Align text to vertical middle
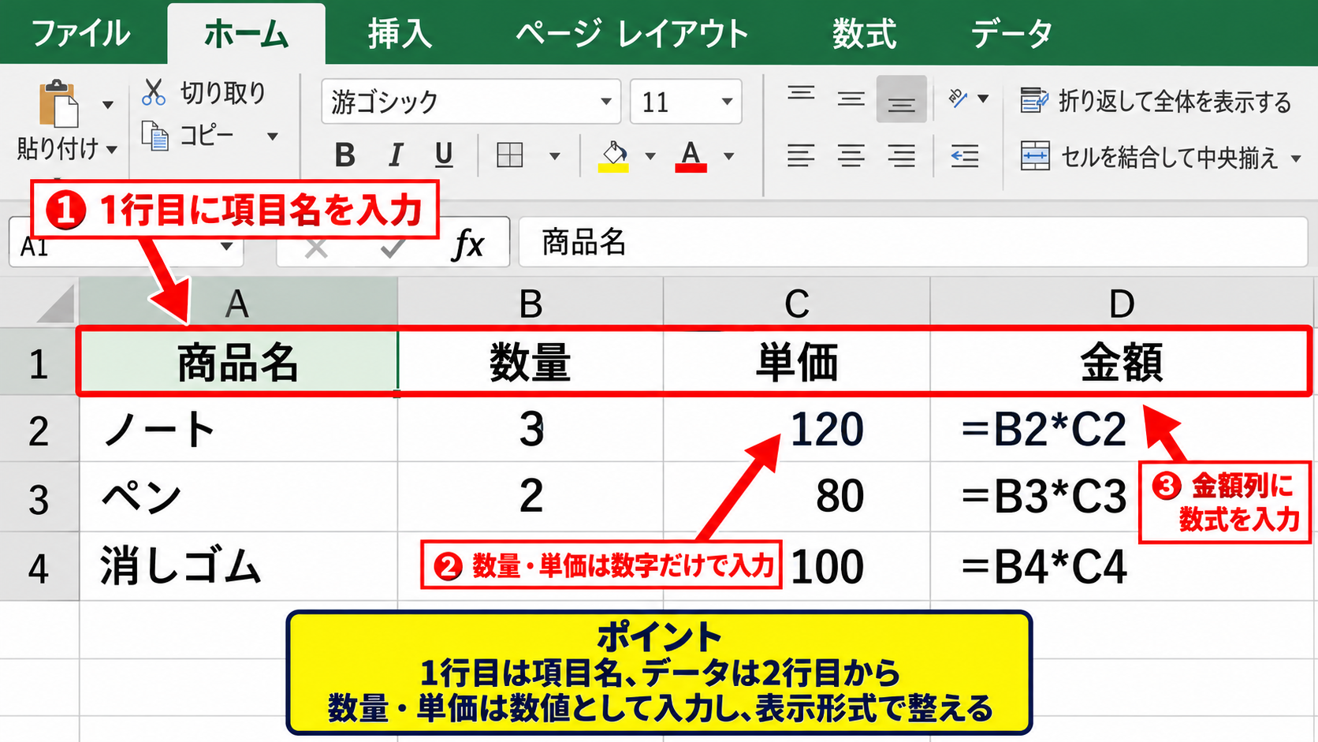The height and width of the screenshot is (742, 1318). click(851, 99)
